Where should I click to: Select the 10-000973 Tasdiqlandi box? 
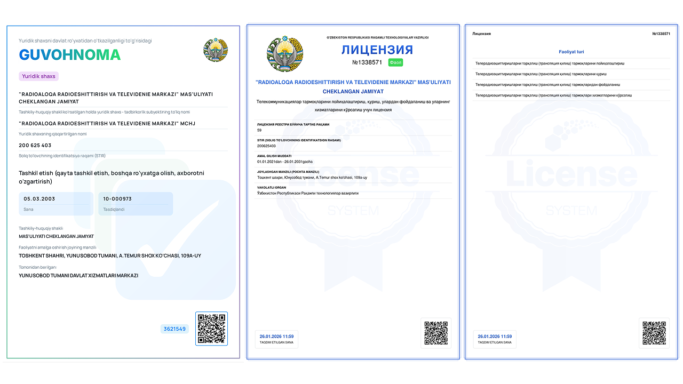136,204
